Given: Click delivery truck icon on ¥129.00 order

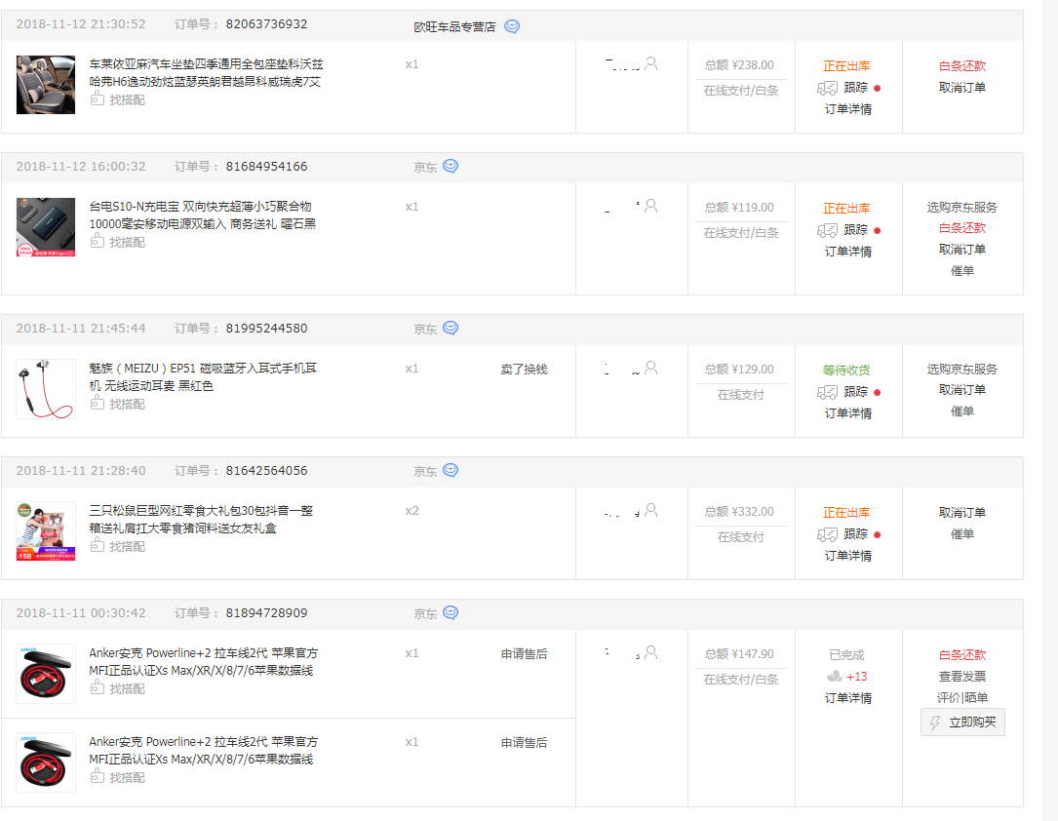Looking at the screenshot, I should (x=827, y=393).
